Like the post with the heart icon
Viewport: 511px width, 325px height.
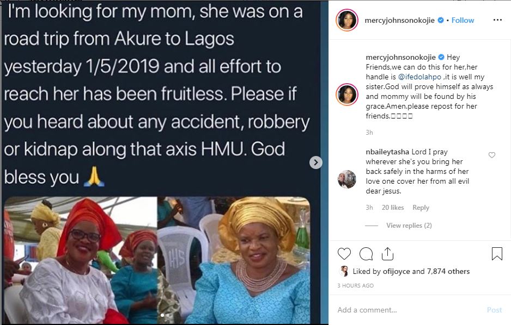344,254
